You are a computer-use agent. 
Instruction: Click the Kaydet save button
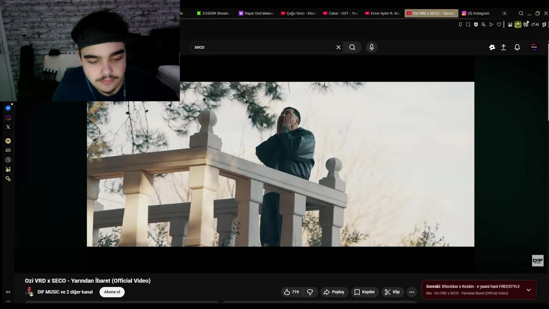point(365,292)
